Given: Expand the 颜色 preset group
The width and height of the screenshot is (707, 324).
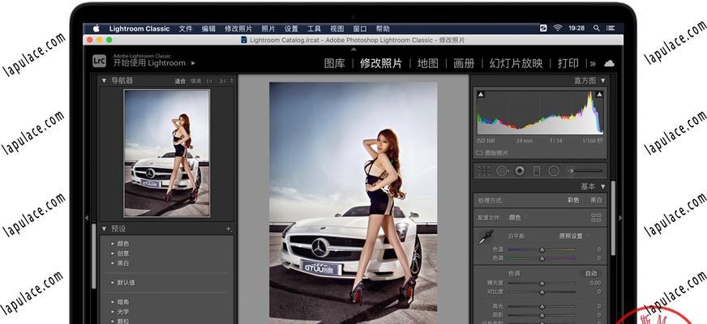Looking at the screenshot, I should click(114, 244).
